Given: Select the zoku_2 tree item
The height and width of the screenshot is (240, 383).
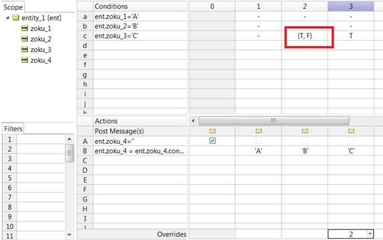Looking at the screenshot, I should point(41,39).
